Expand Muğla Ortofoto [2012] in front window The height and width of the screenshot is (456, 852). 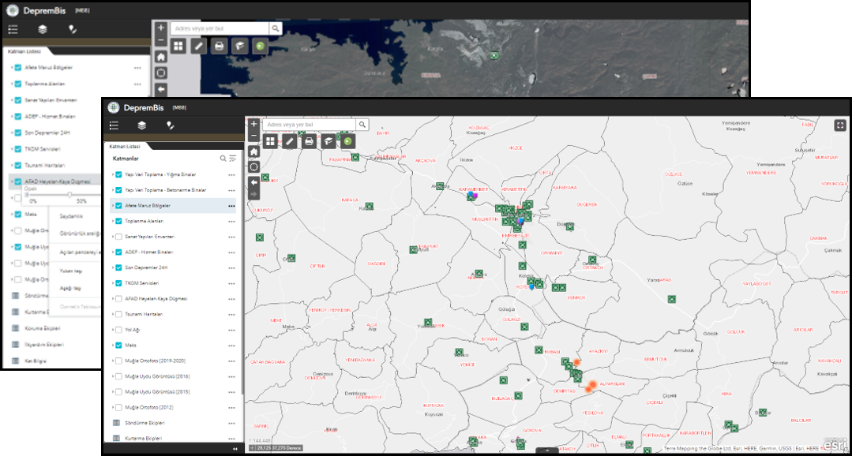(x=112, y=407)
